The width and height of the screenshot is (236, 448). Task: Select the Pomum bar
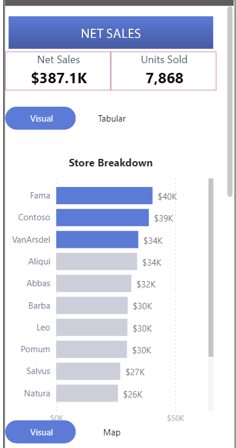pos(91,349)
